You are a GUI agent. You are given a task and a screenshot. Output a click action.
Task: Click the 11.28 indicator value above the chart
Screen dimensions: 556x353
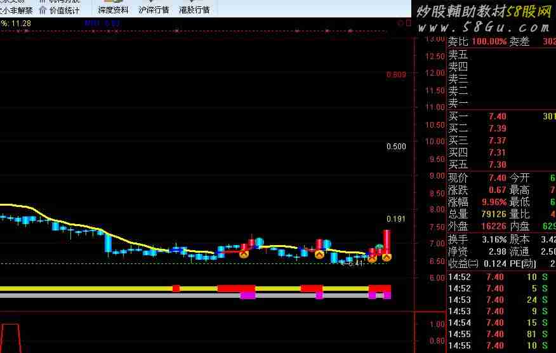[22, 23]
